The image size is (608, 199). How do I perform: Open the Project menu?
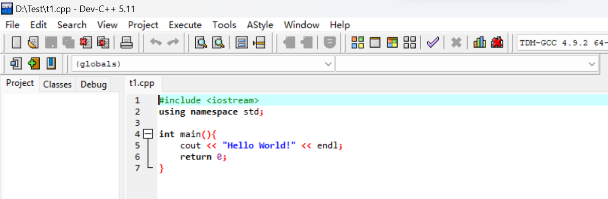tap(143, 25)
